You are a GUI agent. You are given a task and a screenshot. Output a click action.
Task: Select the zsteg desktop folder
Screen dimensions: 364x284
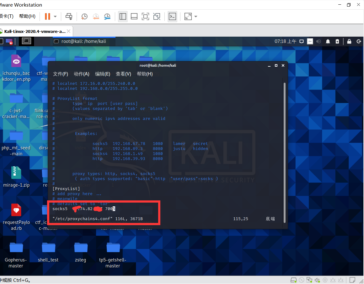click(x=81, y=252)
